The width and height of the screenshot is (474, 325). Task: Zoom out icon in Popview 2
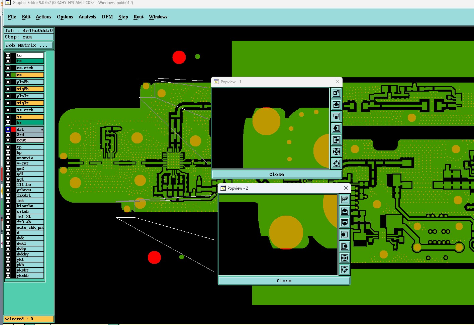[345, 269]
